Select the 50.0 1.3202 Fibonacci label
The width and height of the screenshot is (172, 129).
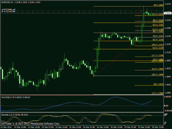(158, 25)
